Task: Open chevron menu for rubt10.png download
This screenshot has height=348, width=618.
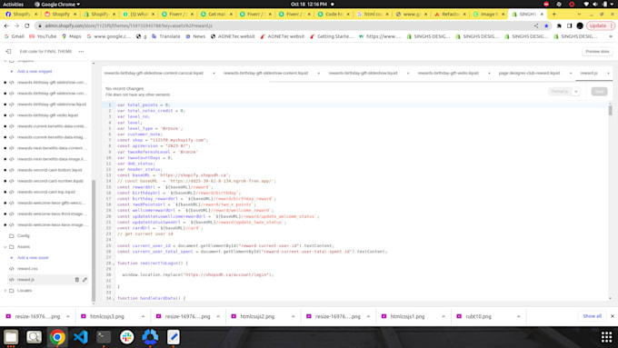Action: [x=518, y=316]
